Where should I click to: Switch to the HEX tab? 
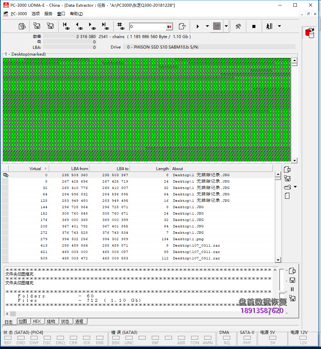37,321
